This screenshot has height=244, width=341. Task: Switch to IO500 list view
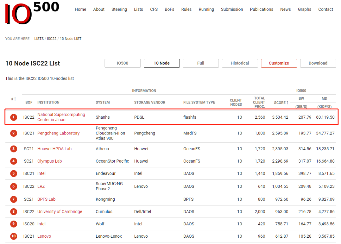tap(123, 63)
